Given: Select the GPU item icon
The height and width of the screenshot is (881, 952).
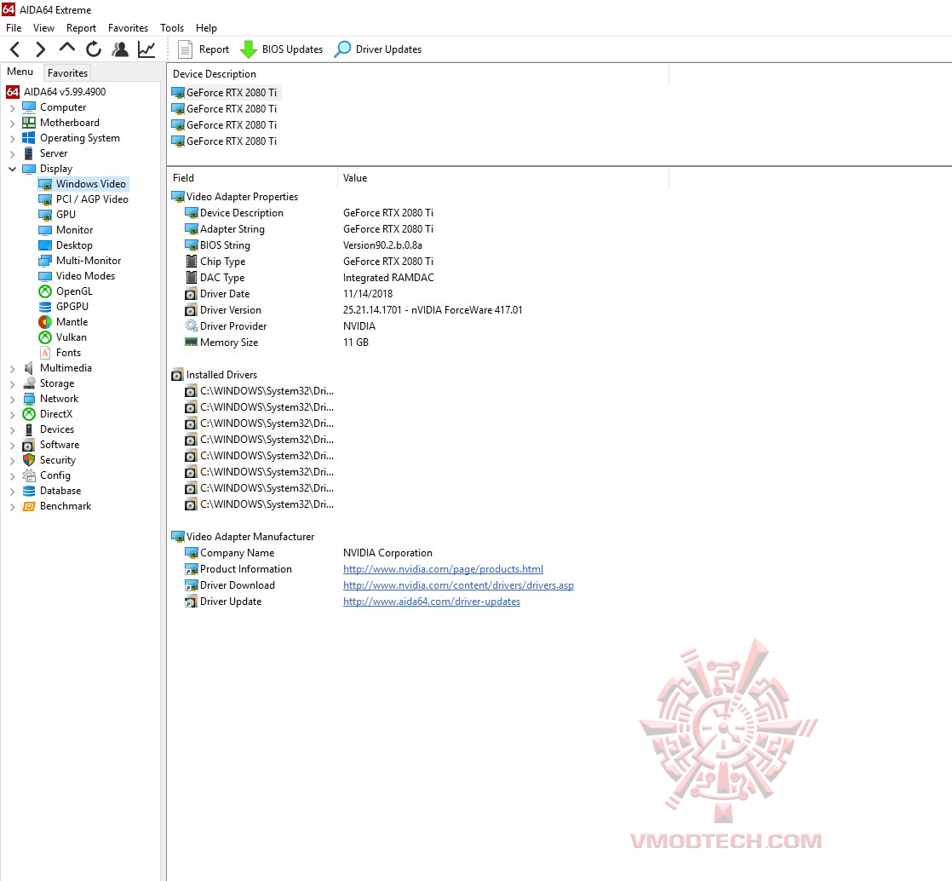Looking at the screenshot, I should pos(45,215).
